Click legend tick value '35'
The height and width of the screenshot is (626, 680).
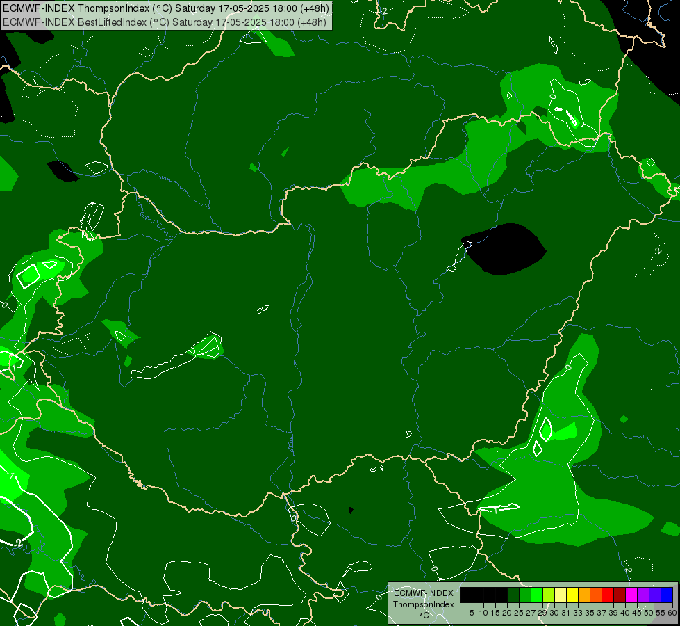coord(590,613)
